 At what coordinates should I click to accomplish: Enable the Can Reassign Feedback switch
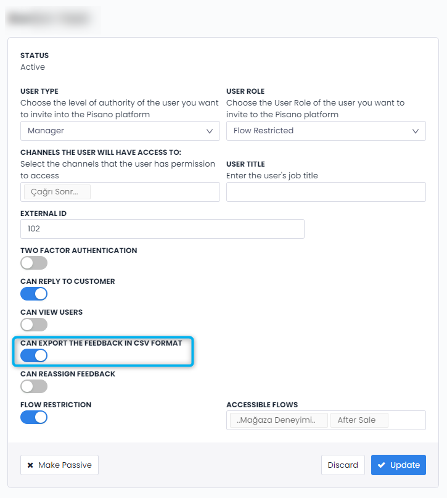pos(33,386)
